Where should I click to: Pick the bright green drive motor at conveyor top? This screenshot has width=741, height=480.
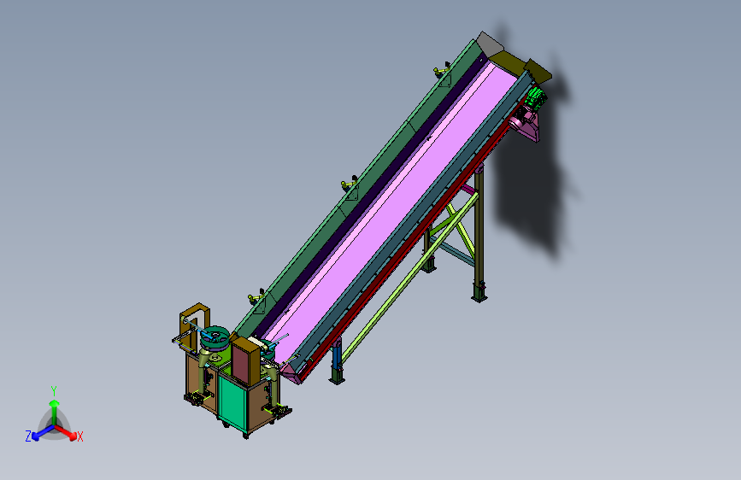(x=537, y=98)
